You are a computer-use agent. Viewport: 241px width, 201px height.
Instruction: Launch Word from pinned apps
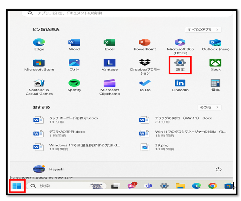tap(74, 45)
